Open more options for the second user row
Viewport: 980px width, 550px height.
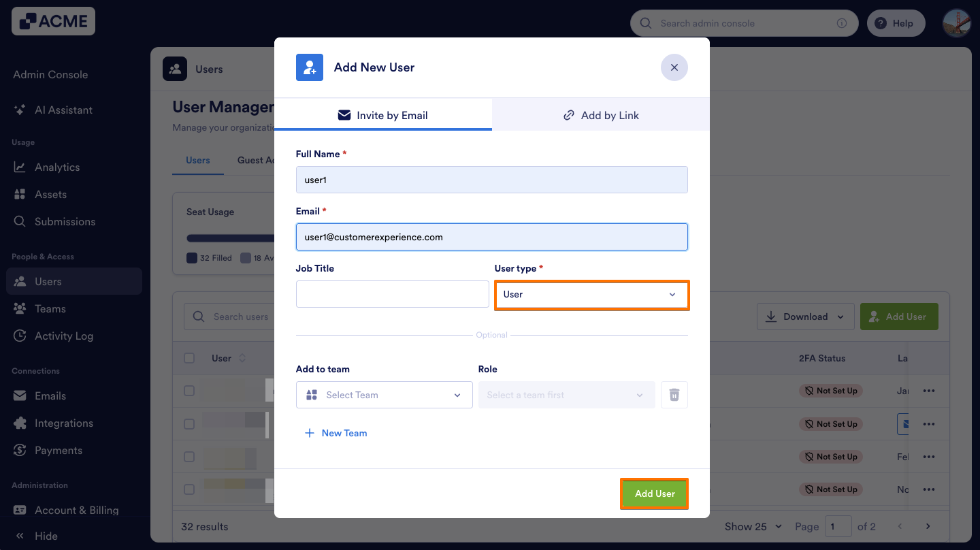click(929, 423)
